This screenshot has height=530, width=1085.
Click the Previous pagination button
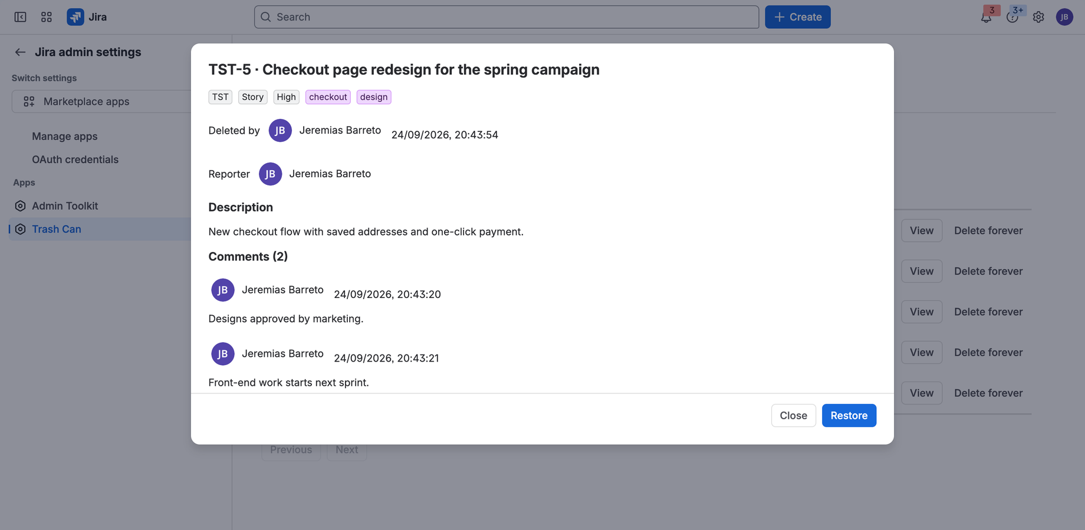click(x=291, y=450)
